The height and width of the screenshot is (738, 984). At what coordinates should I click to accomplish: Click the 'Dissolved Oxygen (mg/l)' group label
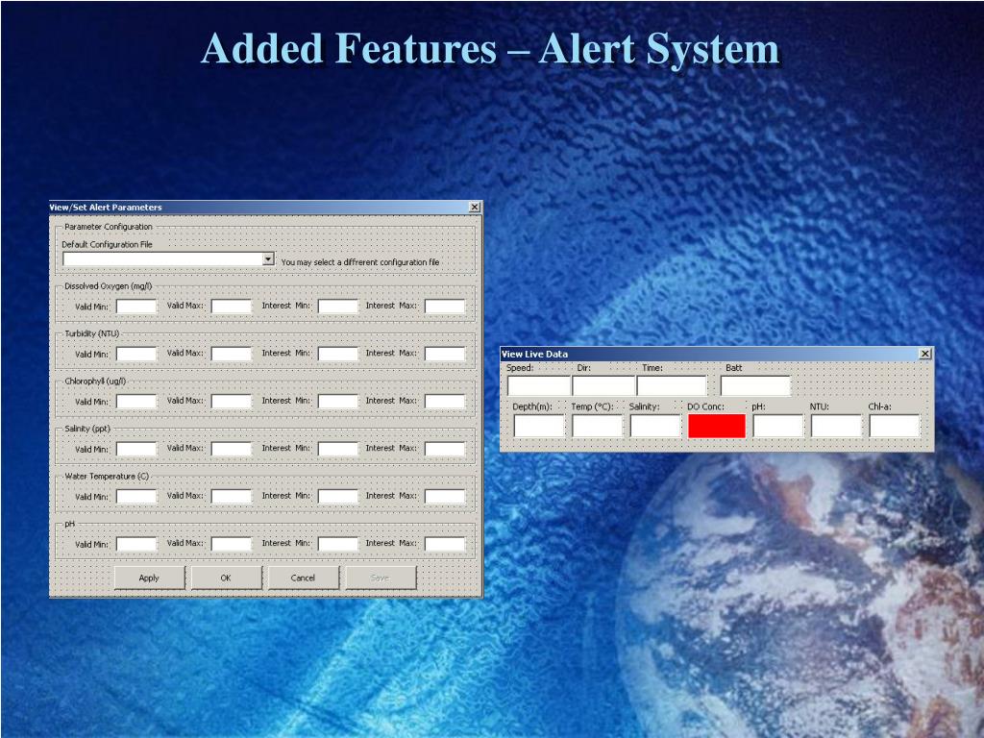click(108, 286)
